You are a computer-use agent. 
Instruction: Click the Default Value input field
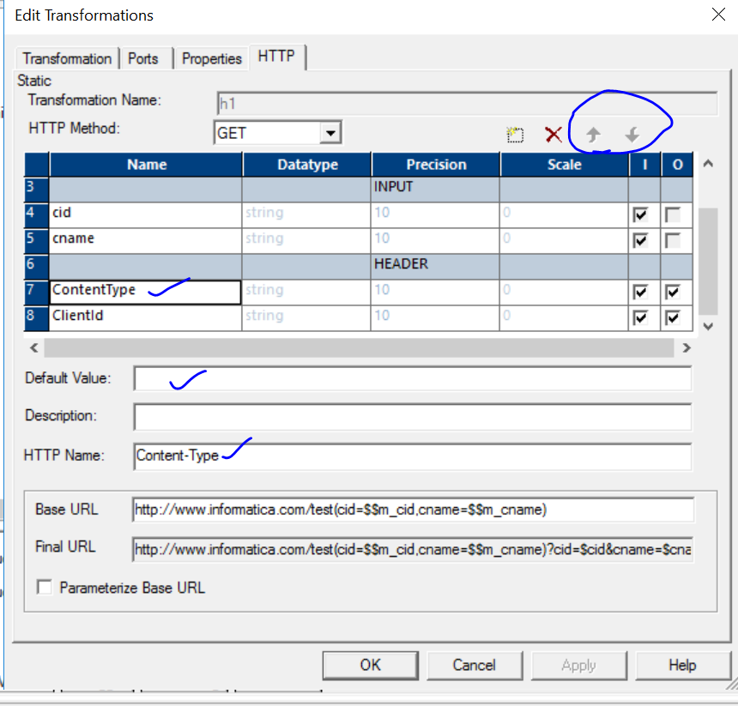pos(413,378)
